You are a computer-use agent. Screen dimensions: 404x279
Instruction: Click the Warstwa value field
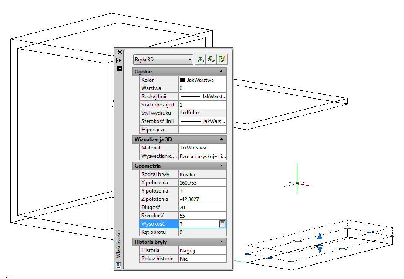tap(202, 88)
